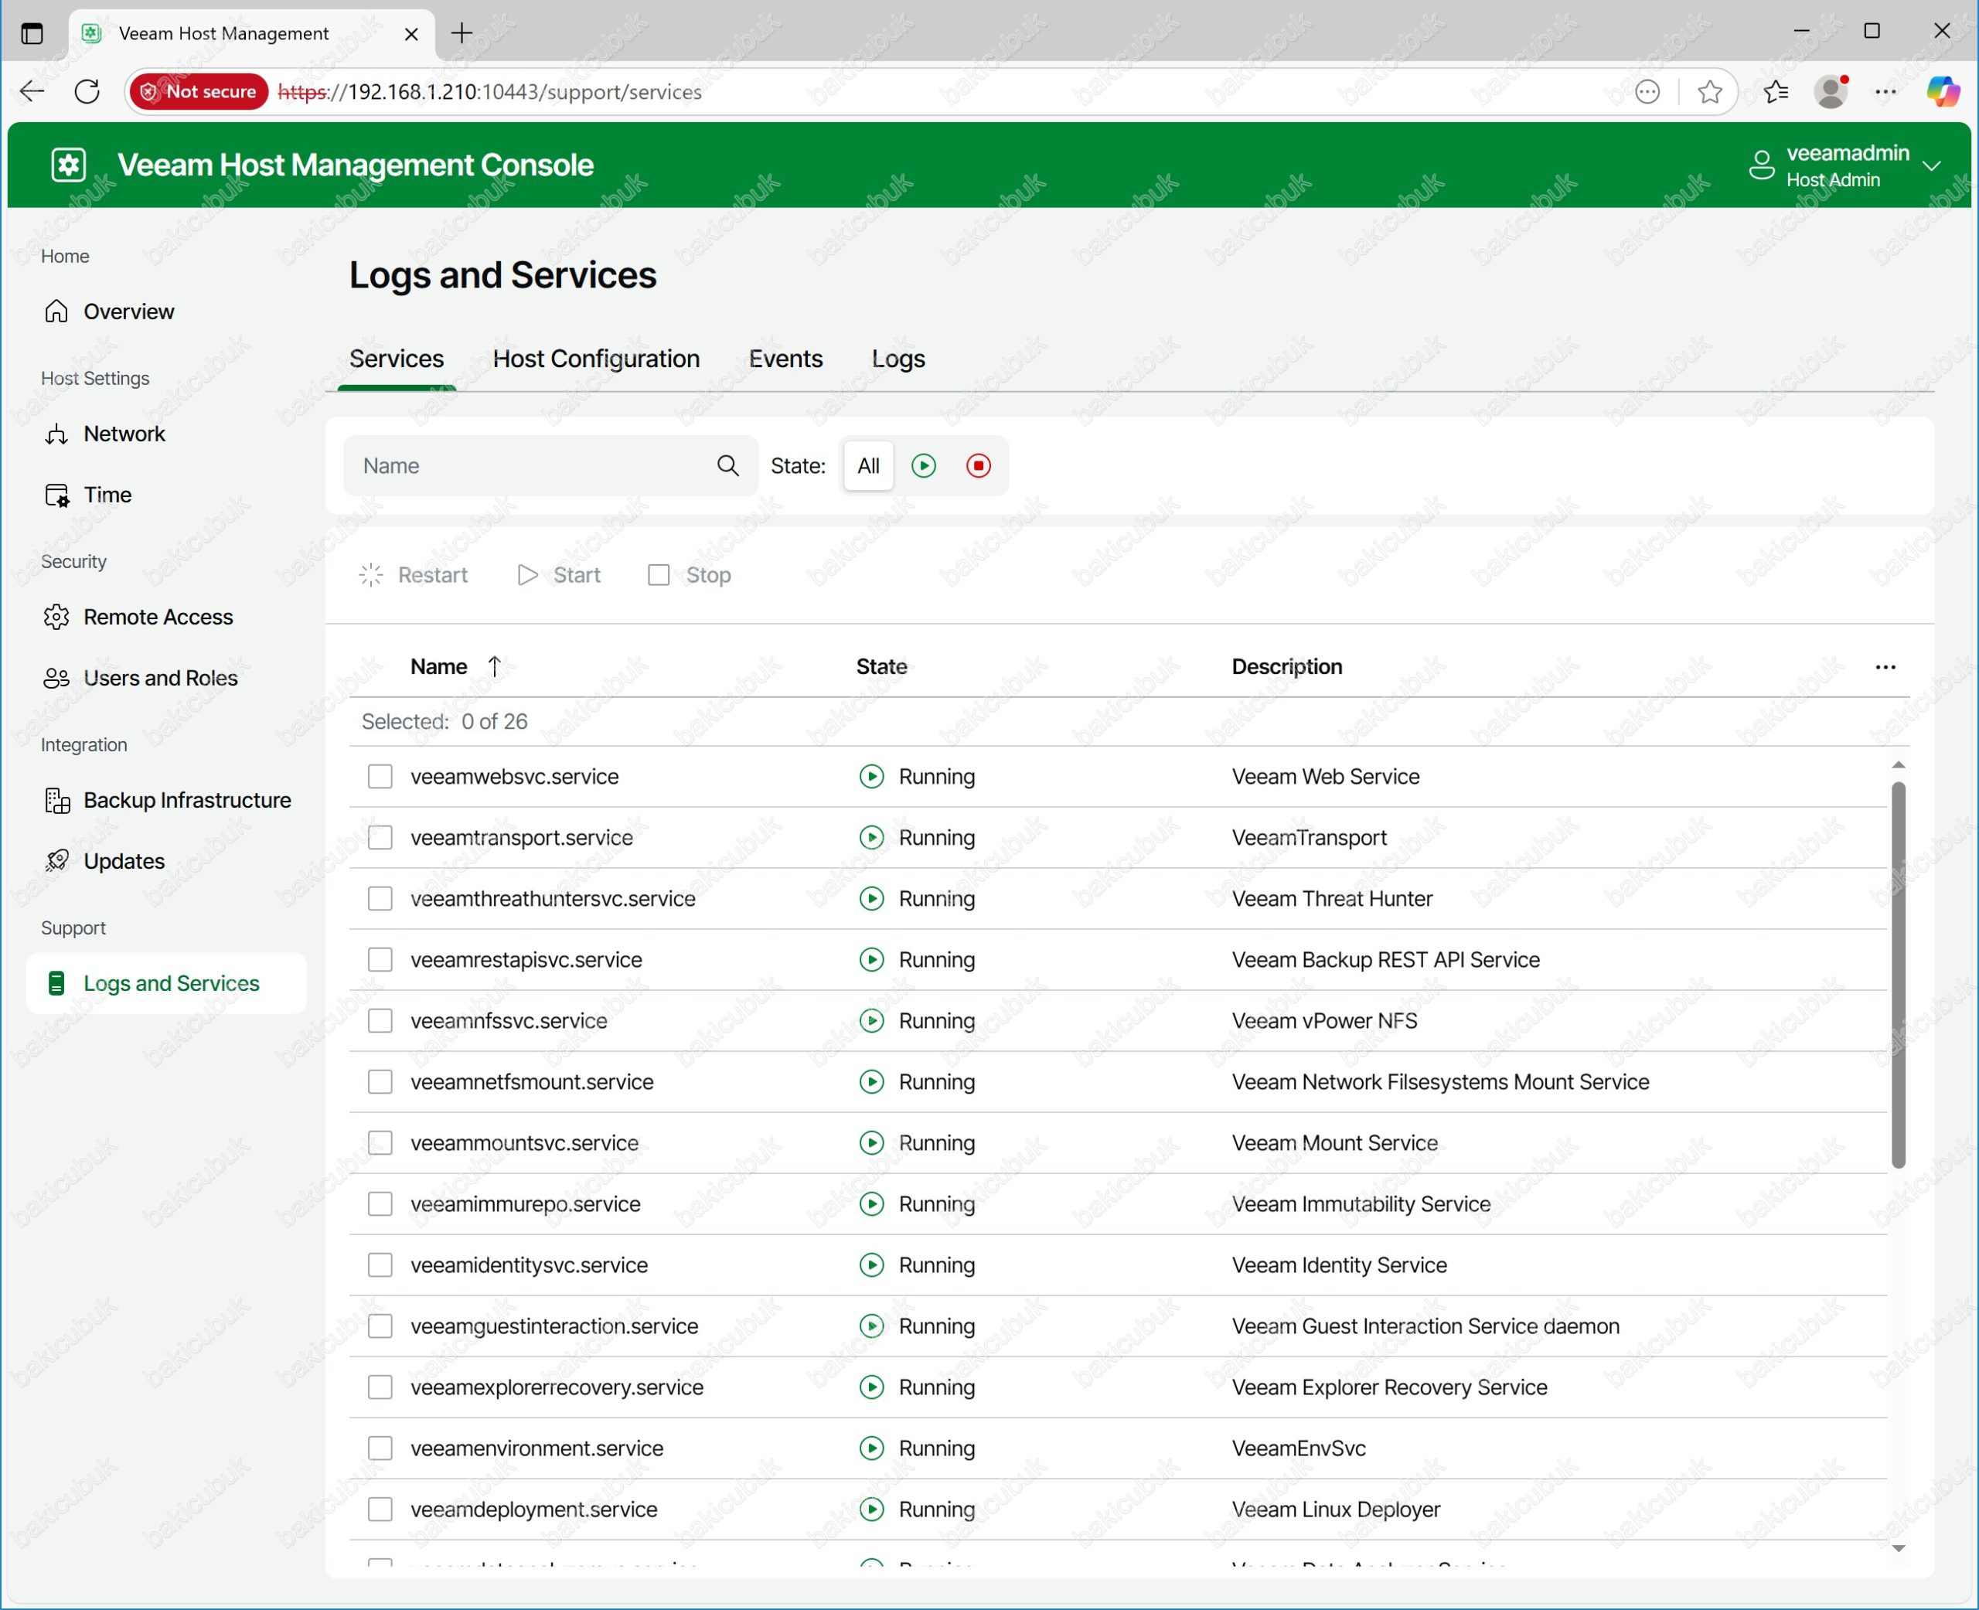Filter services by running state icon

tap(924, 465)
